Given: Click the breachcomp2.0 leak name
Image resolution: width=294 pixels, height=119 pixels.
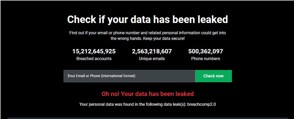Looking at the screenshot, I should 201,104.
